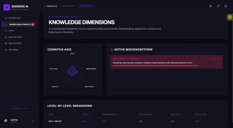Click the log out icon next to Aditya

[x=33, y=121]
